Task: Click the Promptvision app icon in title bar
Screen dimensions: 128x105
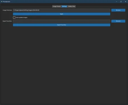Action: (1, 2)
